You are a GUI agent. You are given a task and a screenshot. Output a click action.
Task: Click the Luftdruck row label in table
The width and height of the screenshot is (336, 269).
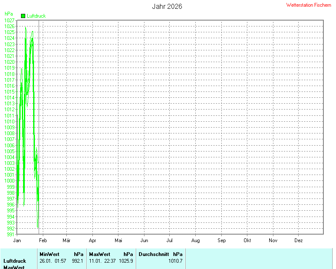[15, 261]
